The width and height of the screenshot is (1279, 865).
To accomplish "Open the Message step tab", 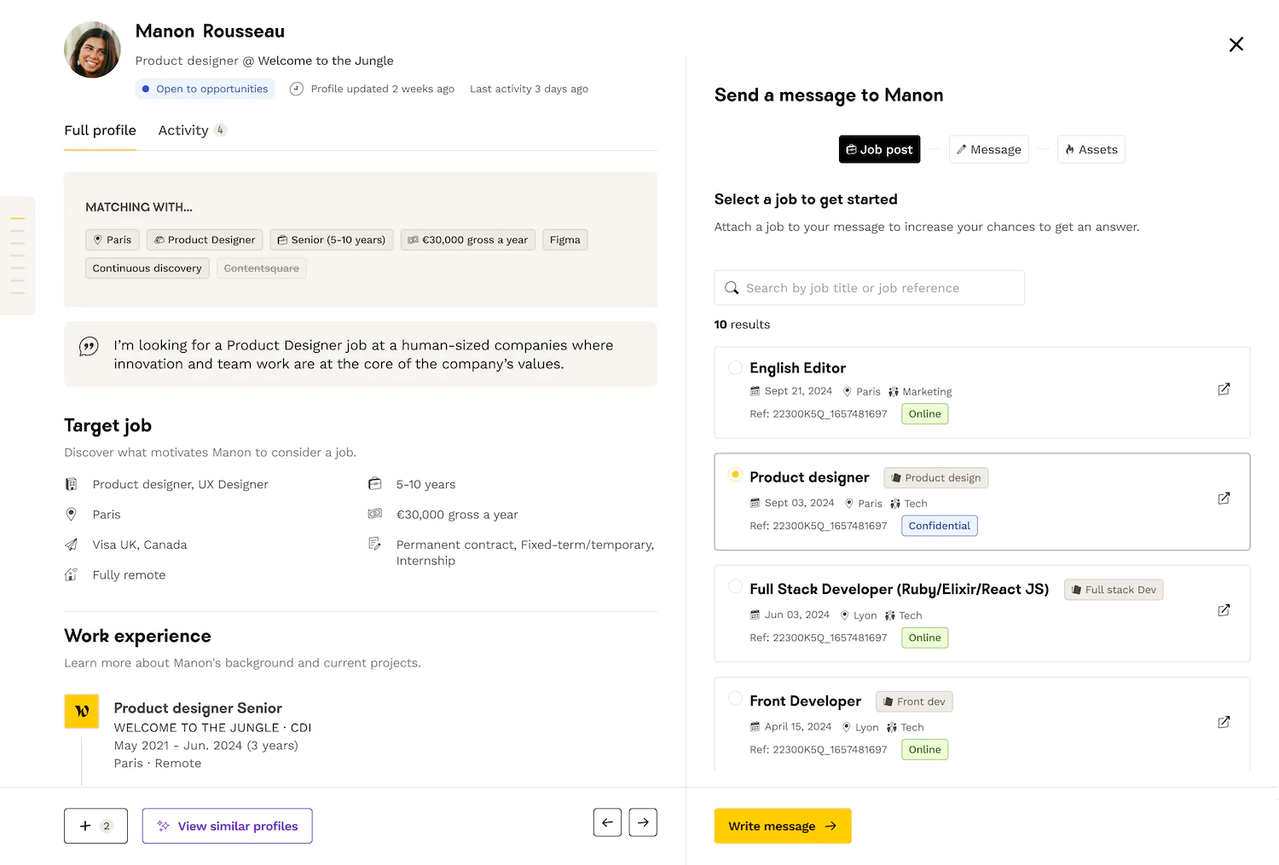I will pos(988,149).
